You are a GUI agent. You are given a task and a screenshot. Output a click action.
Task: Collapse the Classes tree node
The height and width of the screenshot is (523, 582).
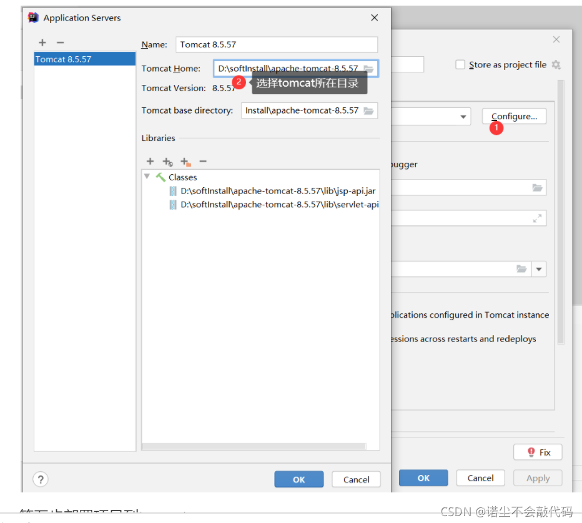pos(147,177)
